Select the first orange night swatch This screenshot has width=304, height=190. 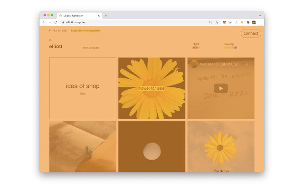pos(193,47)
